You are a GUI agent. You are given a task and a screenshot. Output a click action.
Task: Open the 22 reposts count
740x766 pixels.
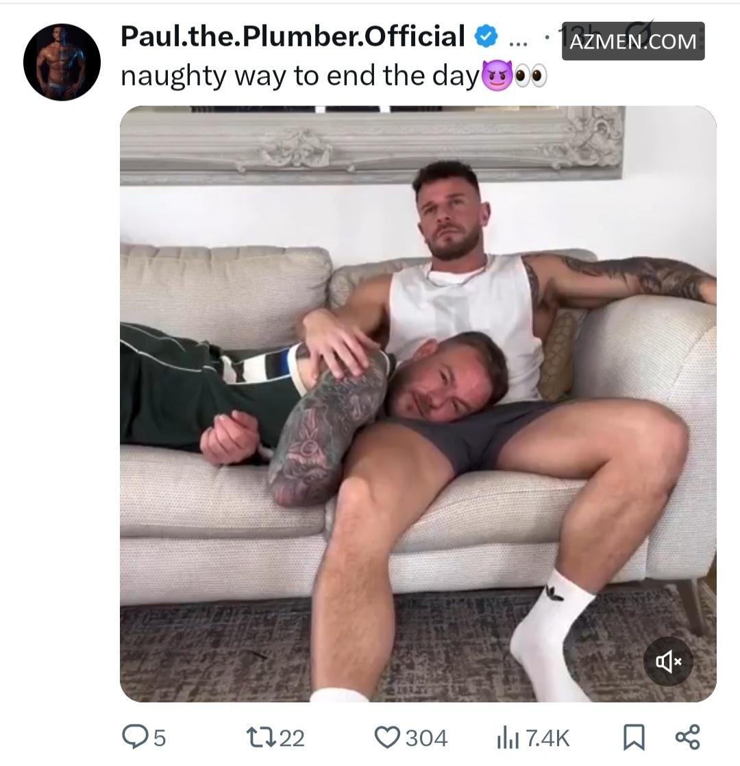[292, 738]
